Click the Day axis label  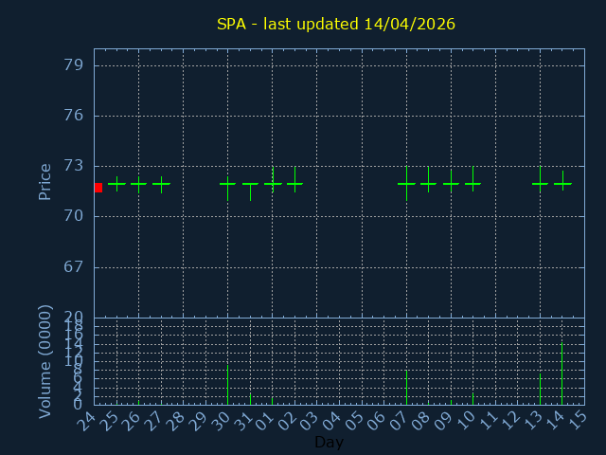tap(329, 442)
